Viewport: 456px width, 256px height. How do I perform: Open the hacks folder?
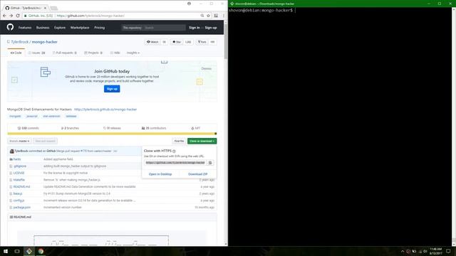coord(17,159)
